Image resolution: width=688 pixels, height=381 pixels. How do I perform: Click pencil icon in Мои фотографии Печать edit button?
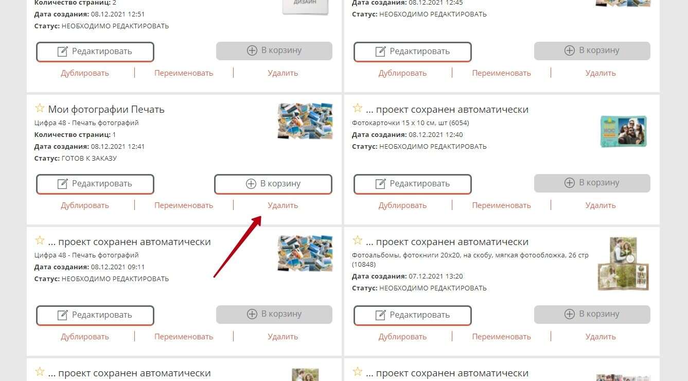pos(63,184)
